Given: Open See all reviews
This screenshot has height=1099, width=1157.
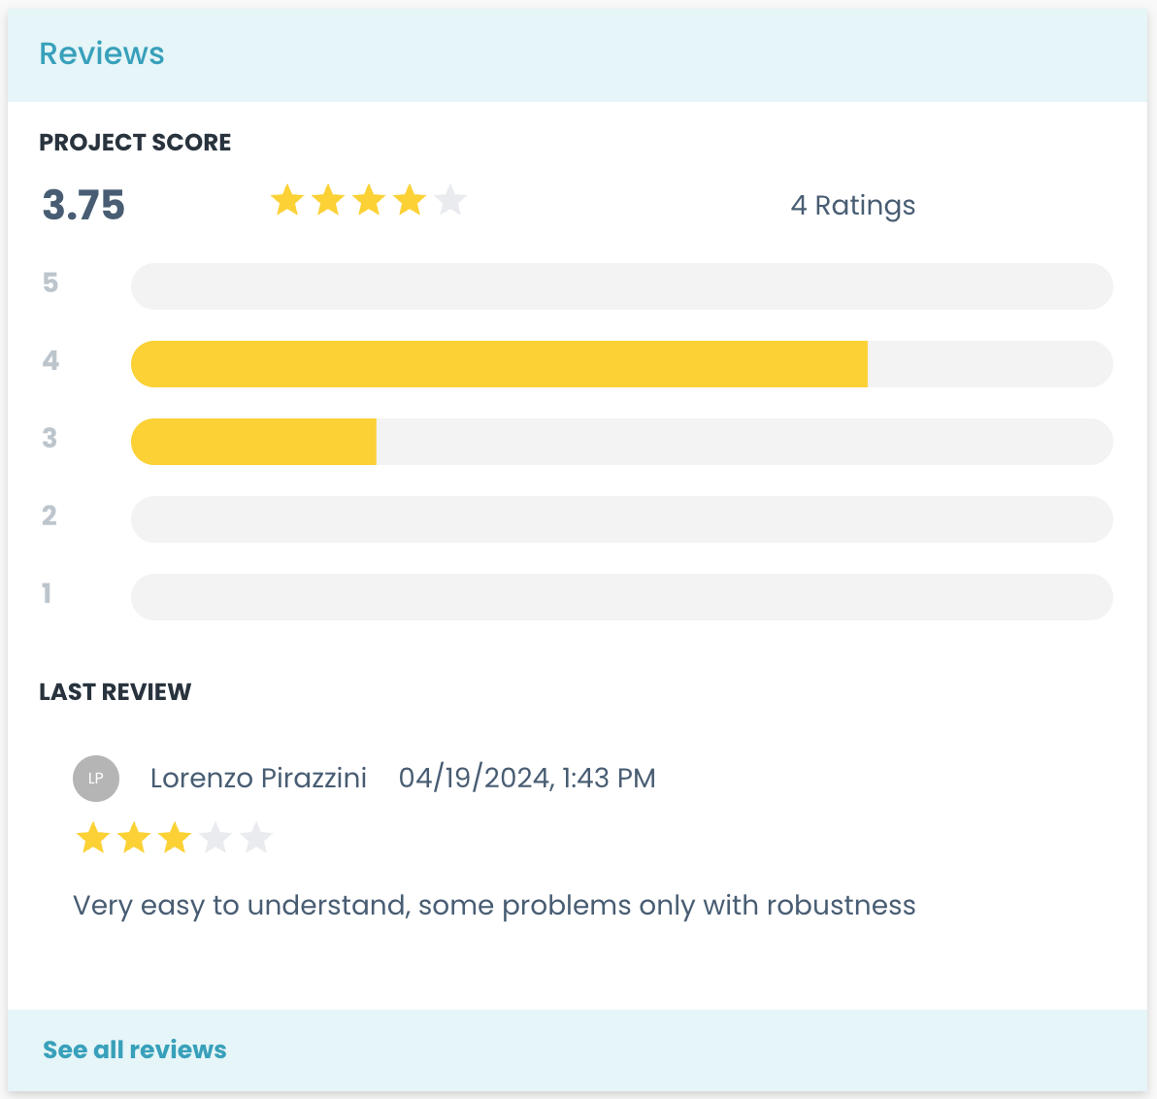Looking at the screenshot, I should tap(134, 1049).
